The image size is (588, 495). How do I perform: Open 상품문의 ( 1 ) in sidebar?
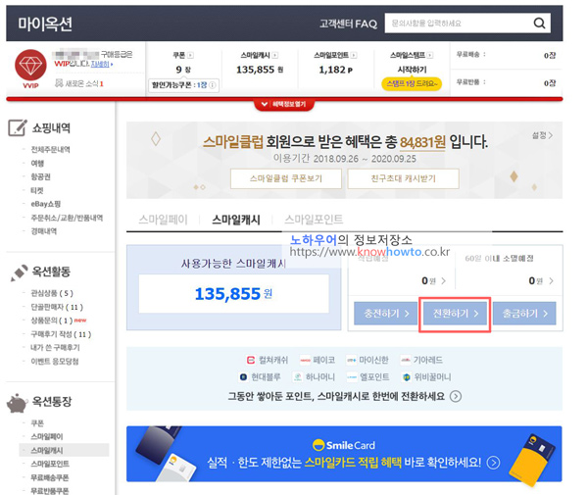tap(52, 321)
